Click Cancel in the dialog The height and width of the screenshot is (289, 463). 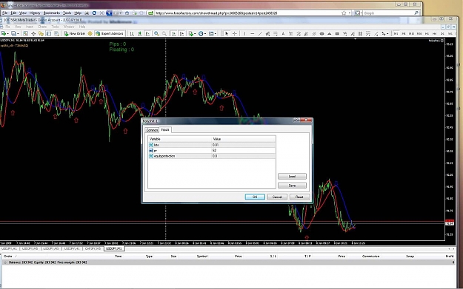[x=277, y=197]
